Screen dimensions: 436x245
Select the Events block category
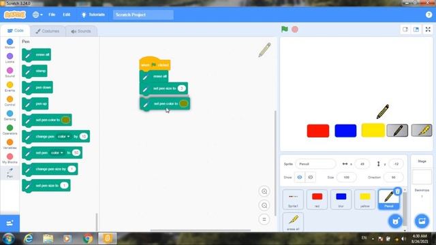[x=10, y=86]
